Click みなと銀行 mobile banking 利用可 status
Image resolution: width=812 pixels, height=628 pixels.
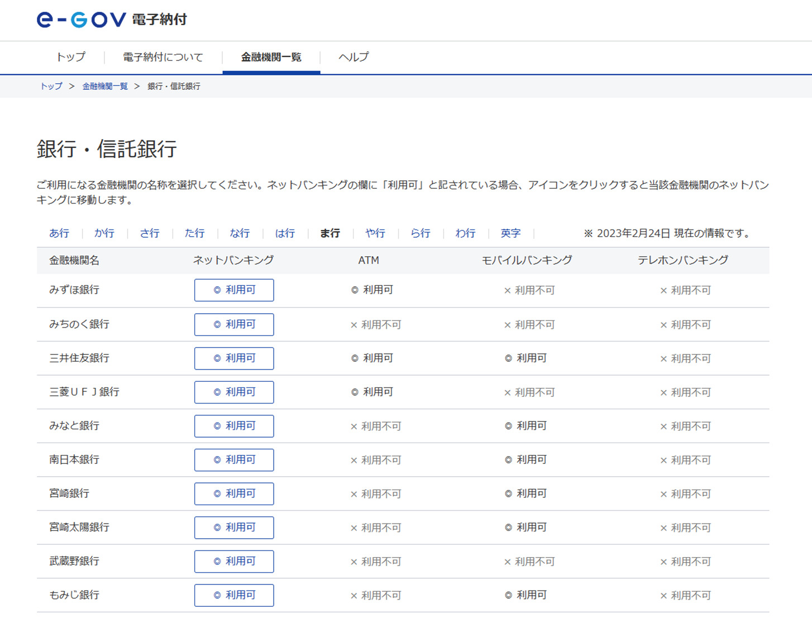point(526,426)
